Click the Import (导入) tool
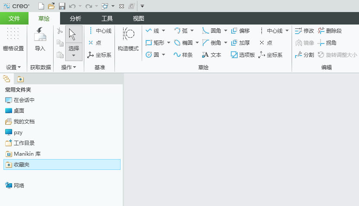The height and width of the screenshot is (206, 359). [40, 39]
